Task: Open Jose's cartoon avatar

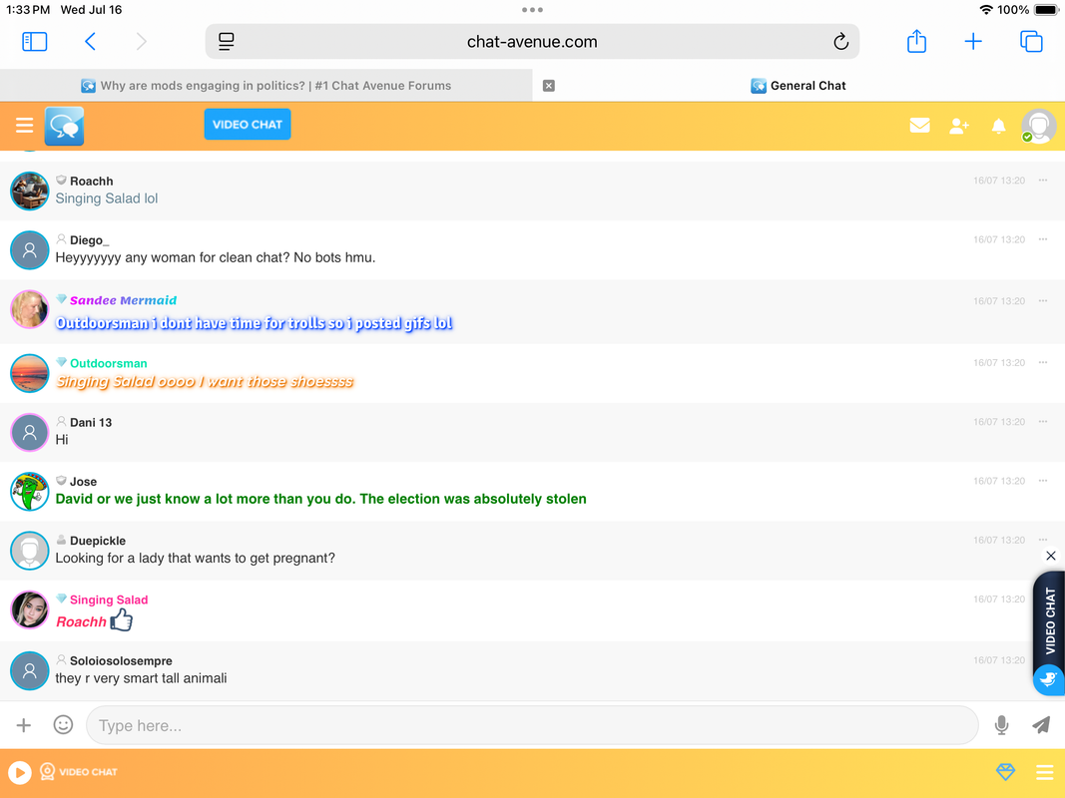Action: point(30,492)
